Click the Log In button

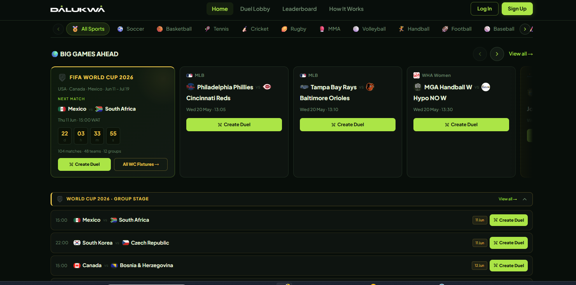click(x=485, y=9)
